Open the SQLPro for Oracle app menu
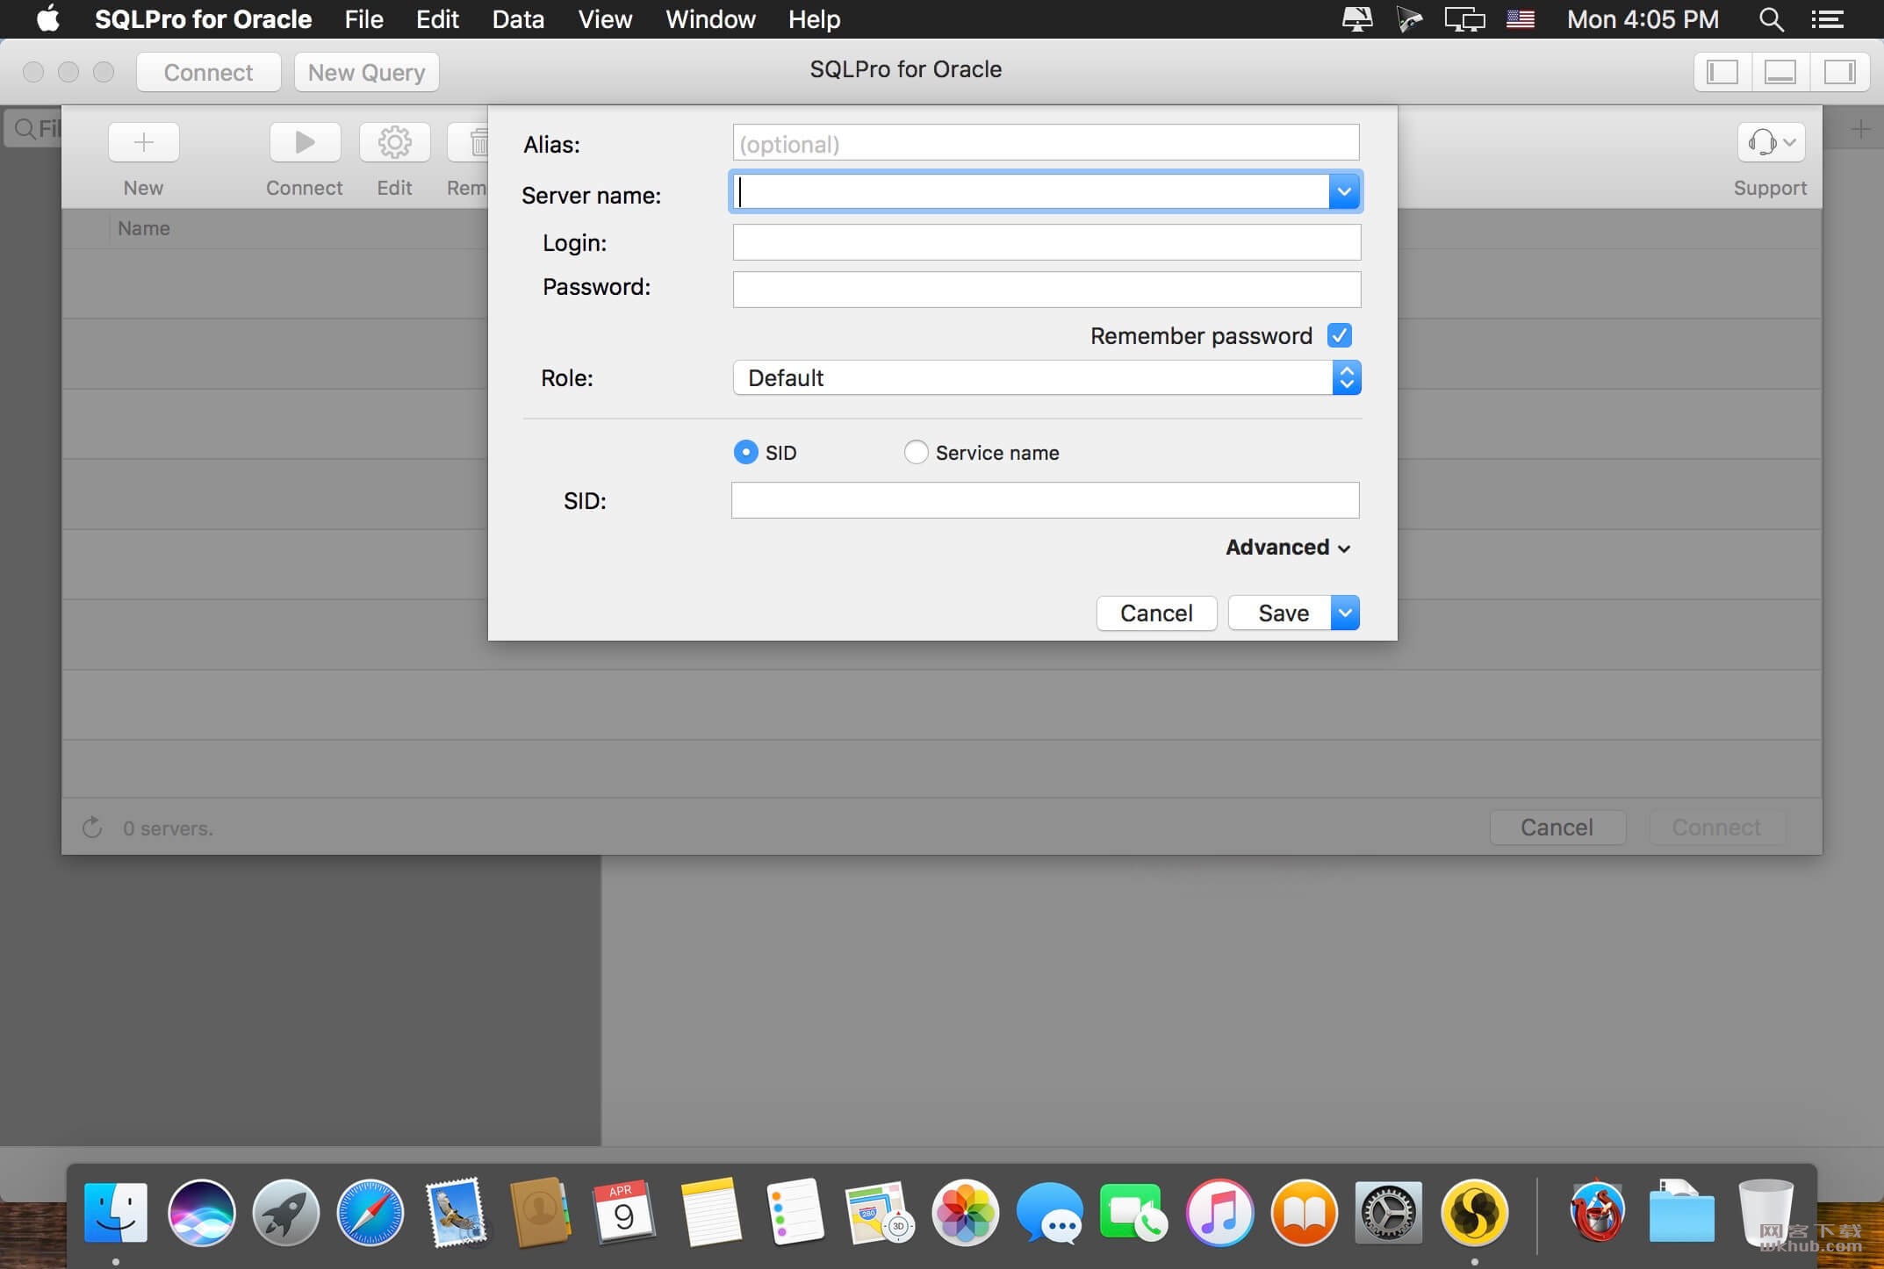This screenshot has width=1884, height=1269. tap(203, 19)
